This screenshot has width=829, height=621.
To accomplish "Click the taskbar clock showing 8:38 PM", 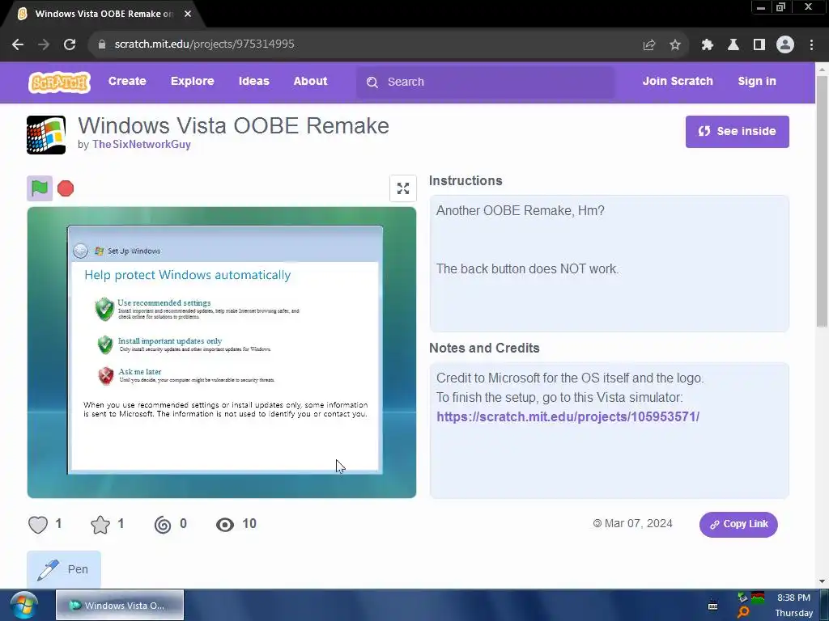I will [793, 598].
